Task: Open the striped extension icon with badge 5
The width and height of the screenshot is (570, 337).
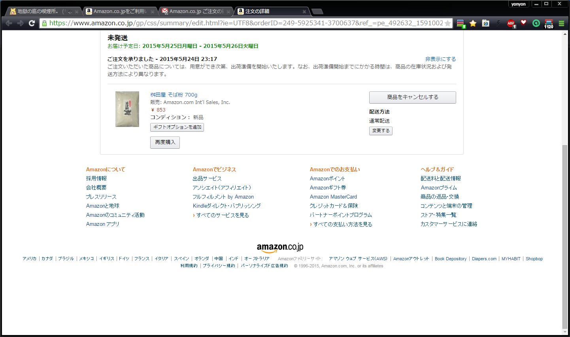Action: coord(461,23)
